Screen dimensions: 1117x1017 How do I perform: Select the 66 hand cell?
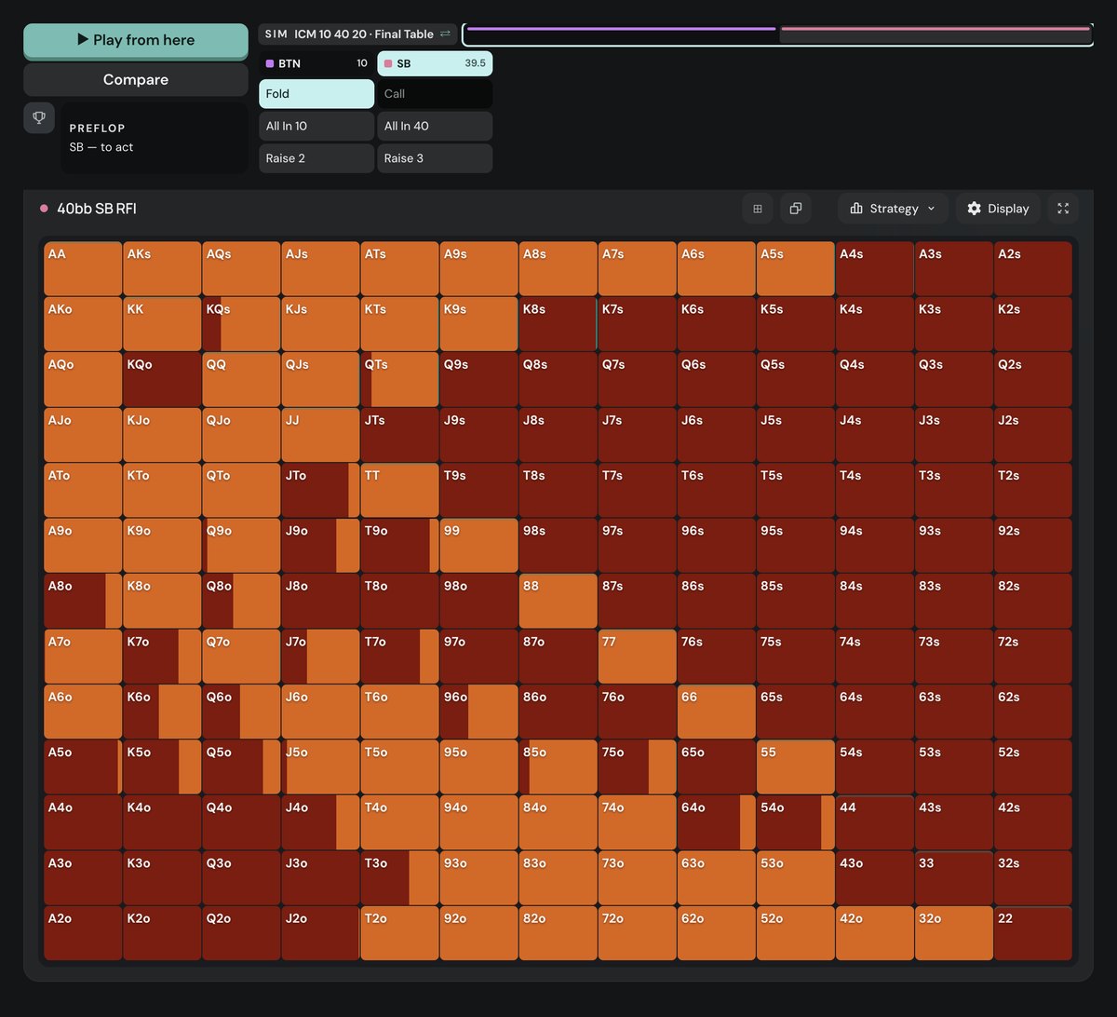pos(717,712)
